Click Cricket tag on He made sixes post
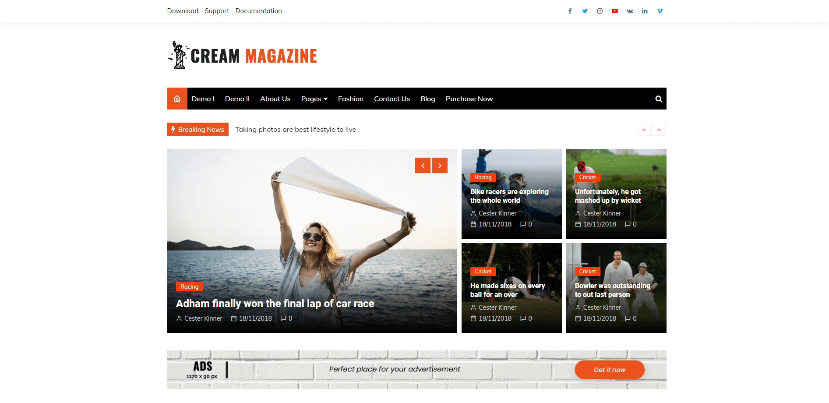Screen dimensions: 829x403 click(x=483, y=272)
